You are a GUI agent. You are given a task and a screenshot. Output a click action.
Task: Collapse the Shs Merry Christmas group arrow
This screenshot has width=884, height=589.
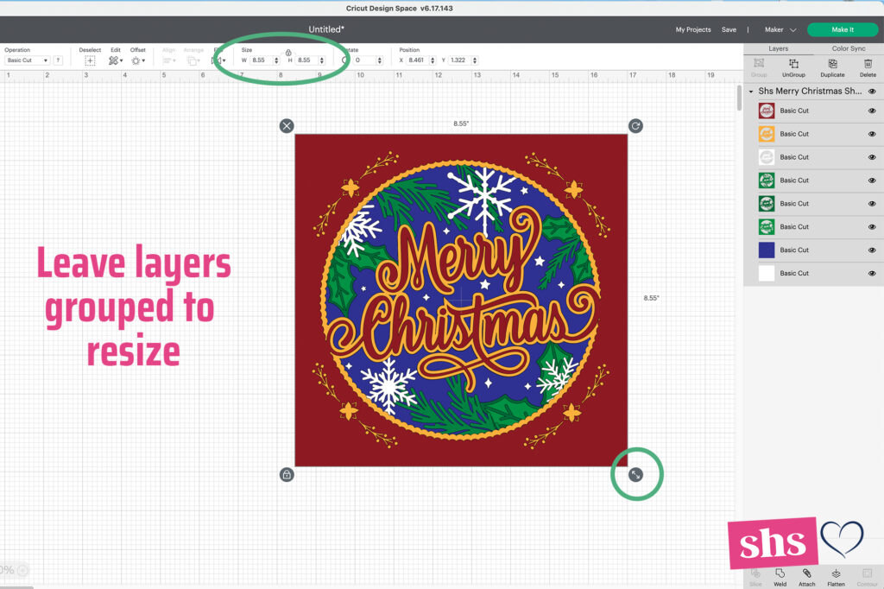pos(751,92)
